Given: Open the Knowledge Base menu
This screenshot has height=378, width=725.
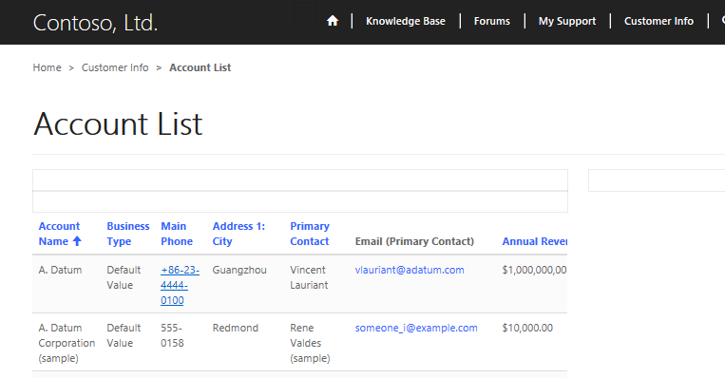Looking at the screenshot, I should pyautogui.click(x=406, y=21).
